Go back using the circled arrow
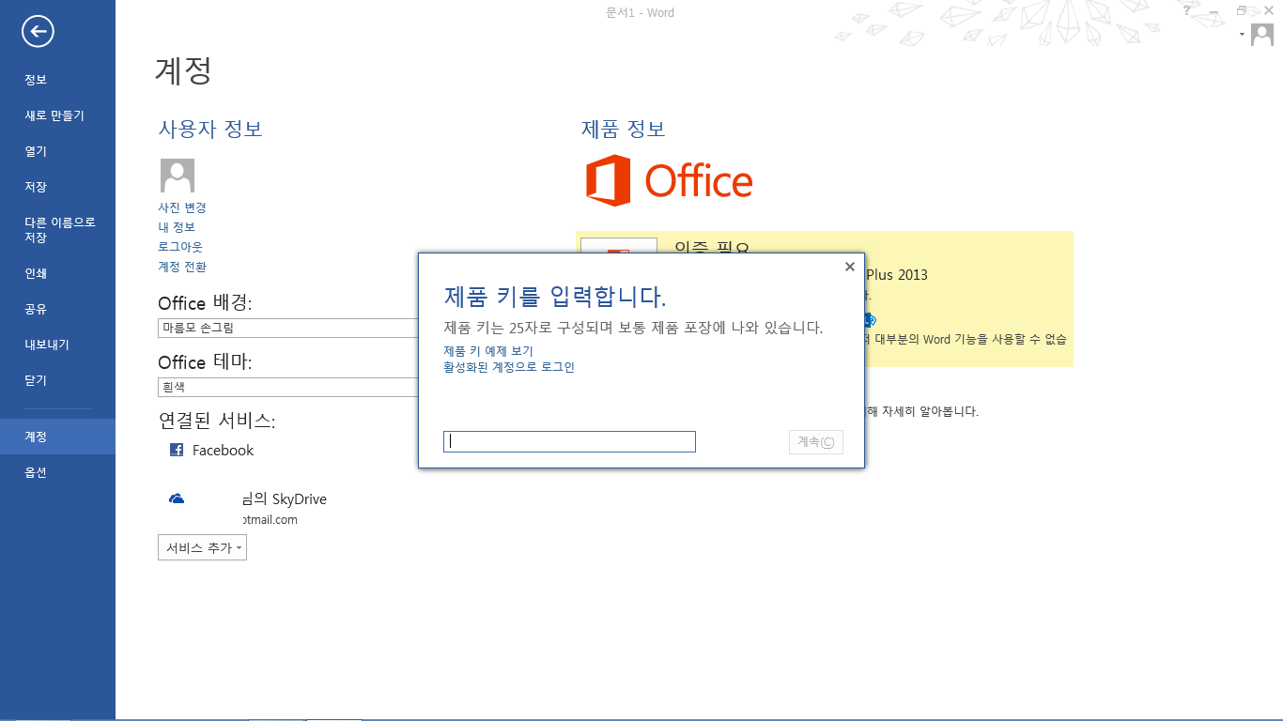The height and width of the screenshot is (721, 1283). tap(39, 32)
